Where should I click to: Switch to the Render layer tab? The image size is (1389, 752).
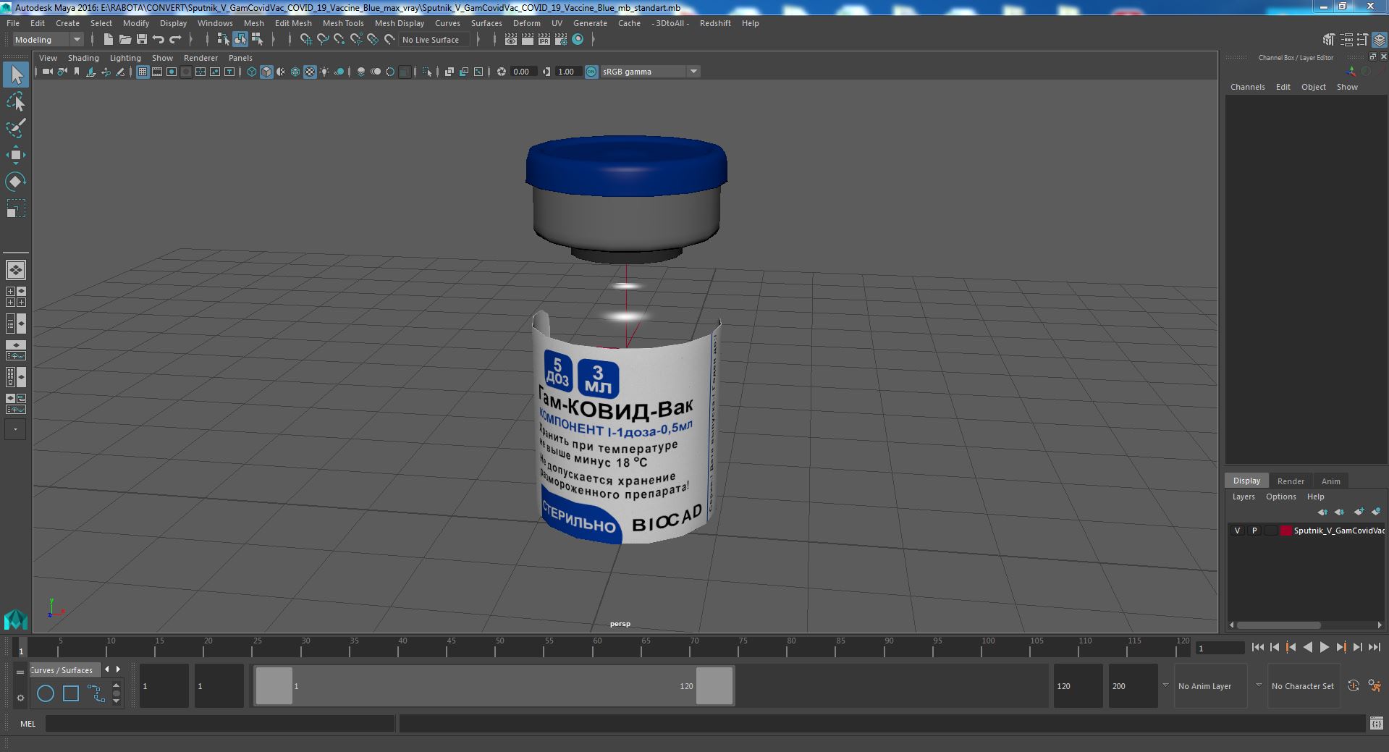(1291, 481)
